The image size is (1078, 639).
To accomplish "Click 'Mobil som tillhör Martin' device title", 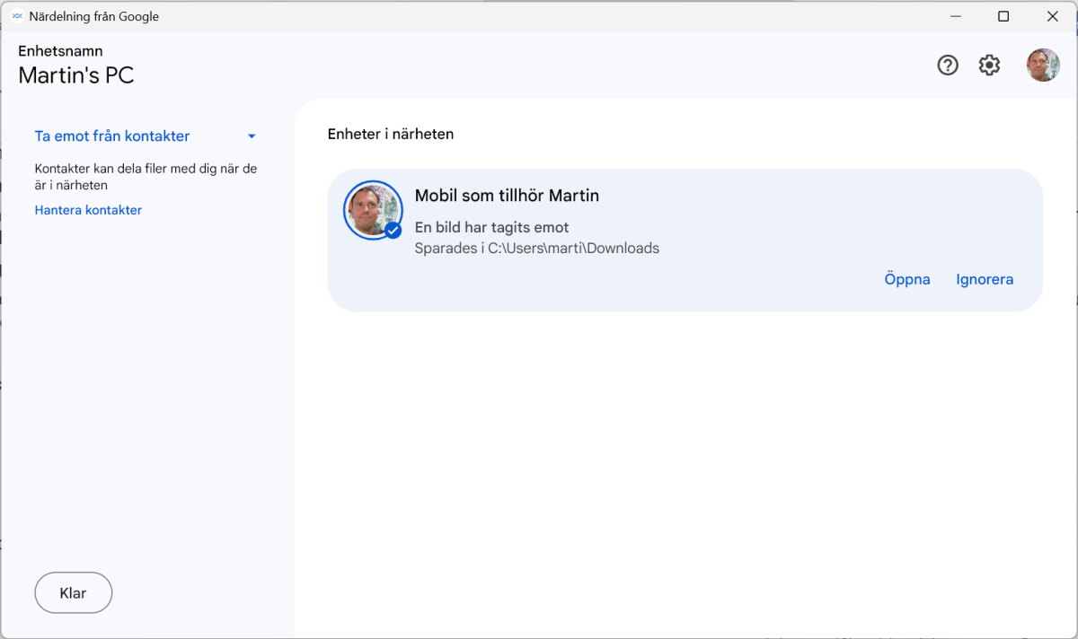I will click(507, 196).
